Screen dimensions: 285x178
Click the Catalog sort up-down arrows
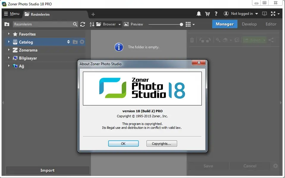pyautogui.click(x=68, y=42)
